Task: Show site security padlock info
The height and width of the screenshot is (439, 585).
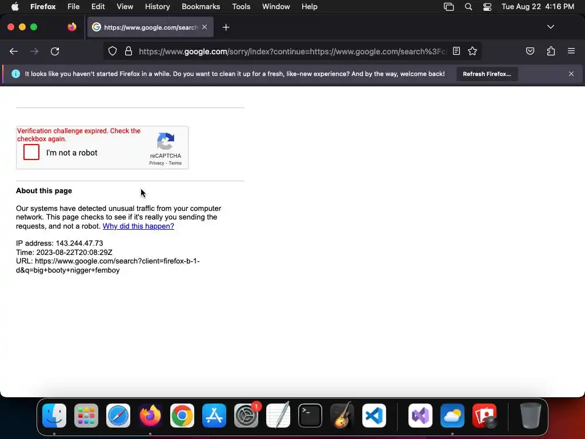Action: (x=129, y=51)
